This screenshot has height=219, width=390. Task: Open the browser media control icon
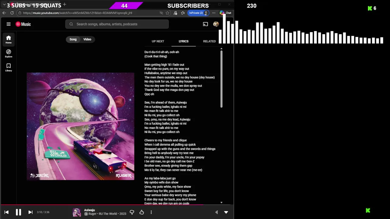(175, 13)
